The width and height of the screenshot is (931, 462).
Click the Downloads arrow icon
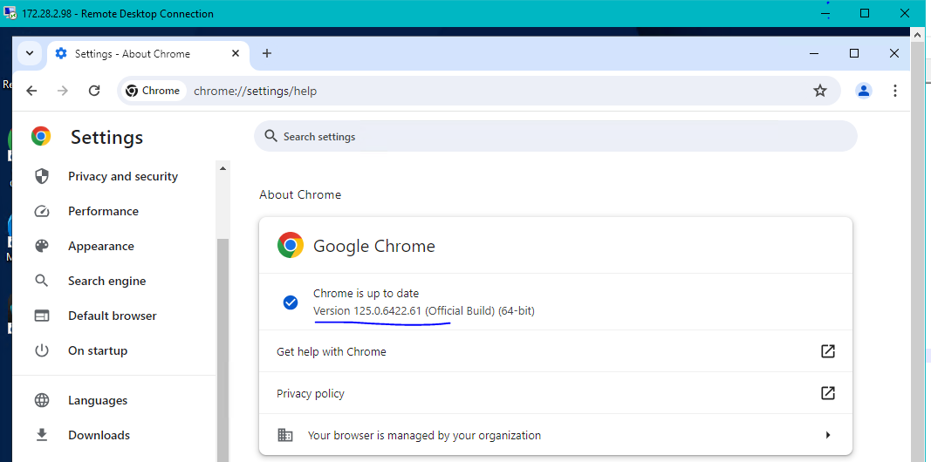pyautogui.click(x=42, y=435)
